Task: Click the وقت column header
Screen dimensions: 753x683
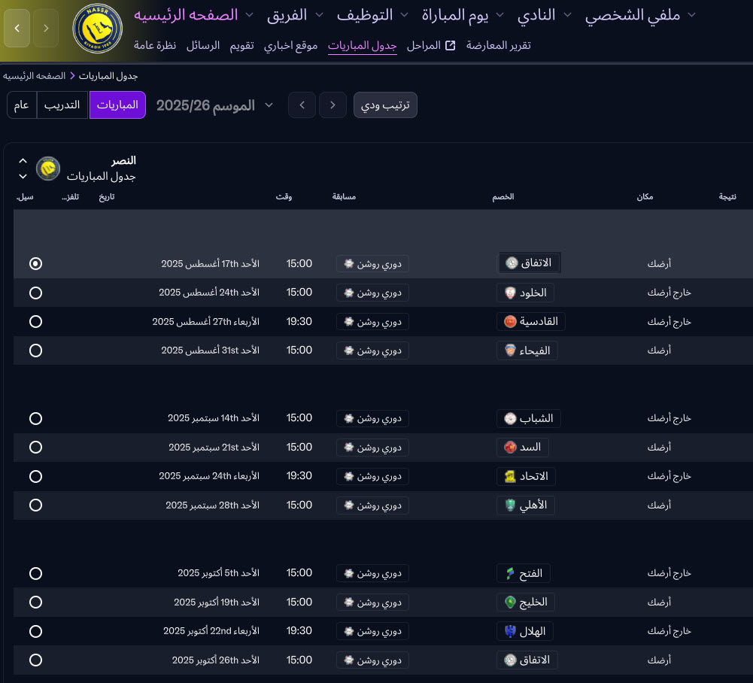Action: 284,197
